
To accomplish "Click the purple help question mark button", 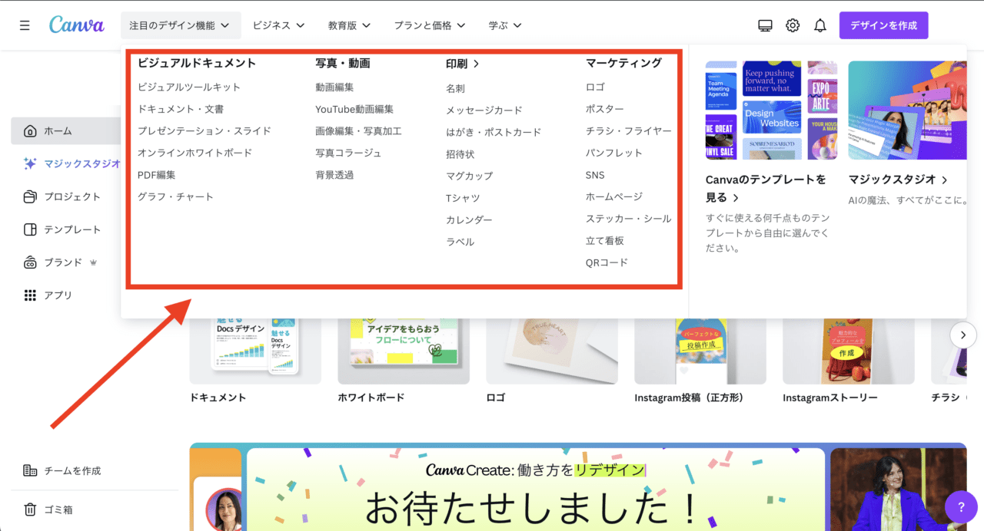I will 960,506.
